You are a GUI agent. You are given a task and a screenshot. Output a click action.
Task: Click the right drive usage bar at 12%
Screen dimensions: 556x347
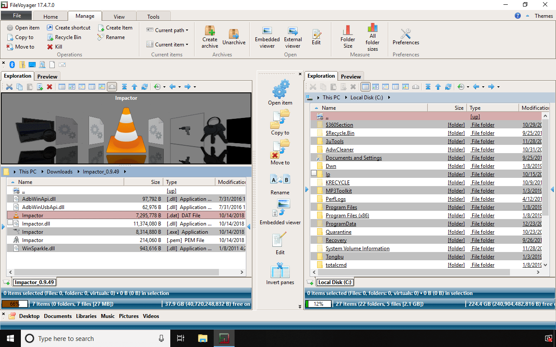coord(318,304)
